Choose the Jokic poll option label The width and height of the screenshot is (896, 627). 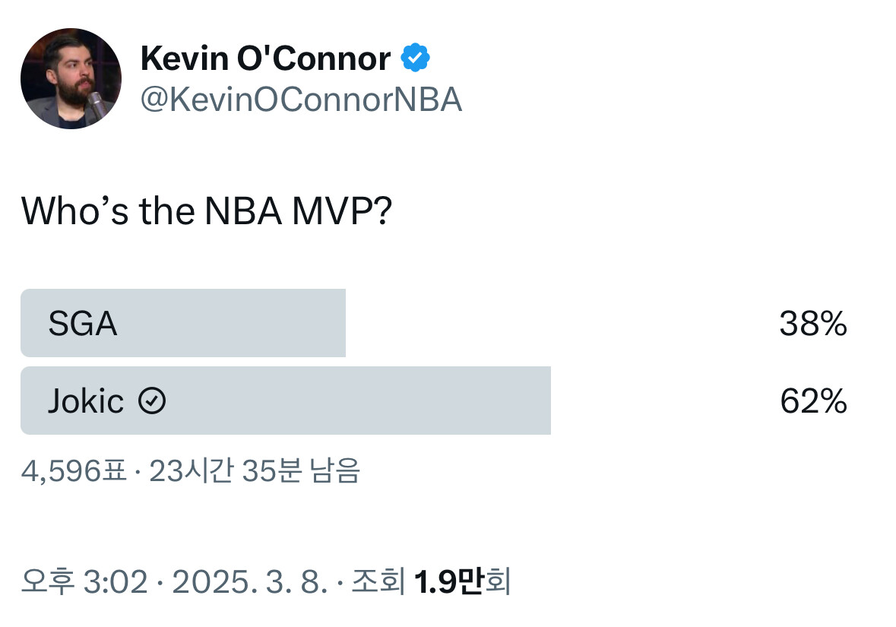point(85,401)
